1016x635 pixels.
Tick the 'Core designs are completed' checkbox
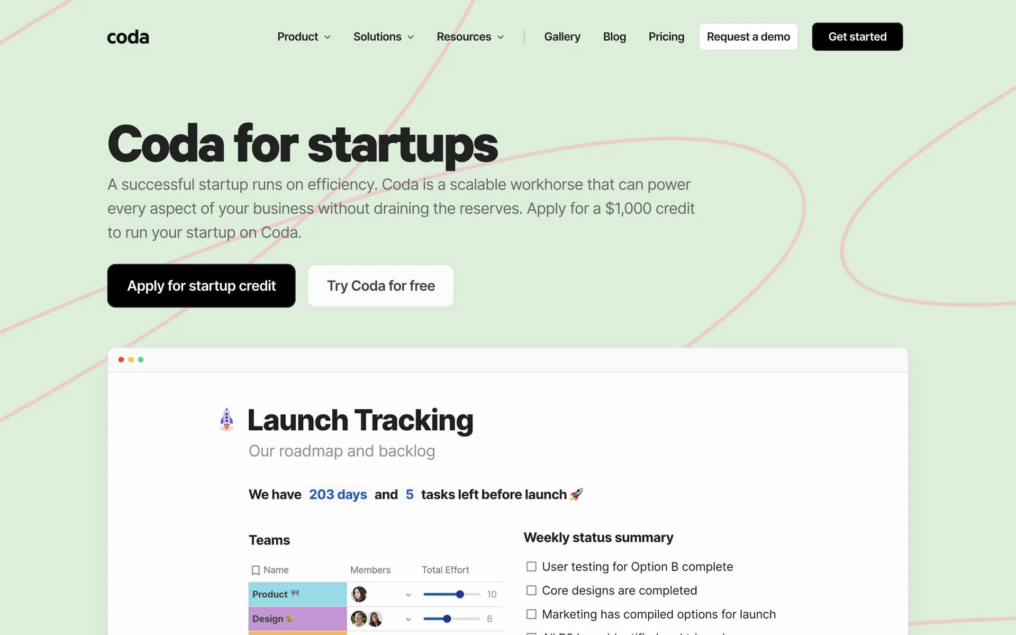click(x=531, y=591)
